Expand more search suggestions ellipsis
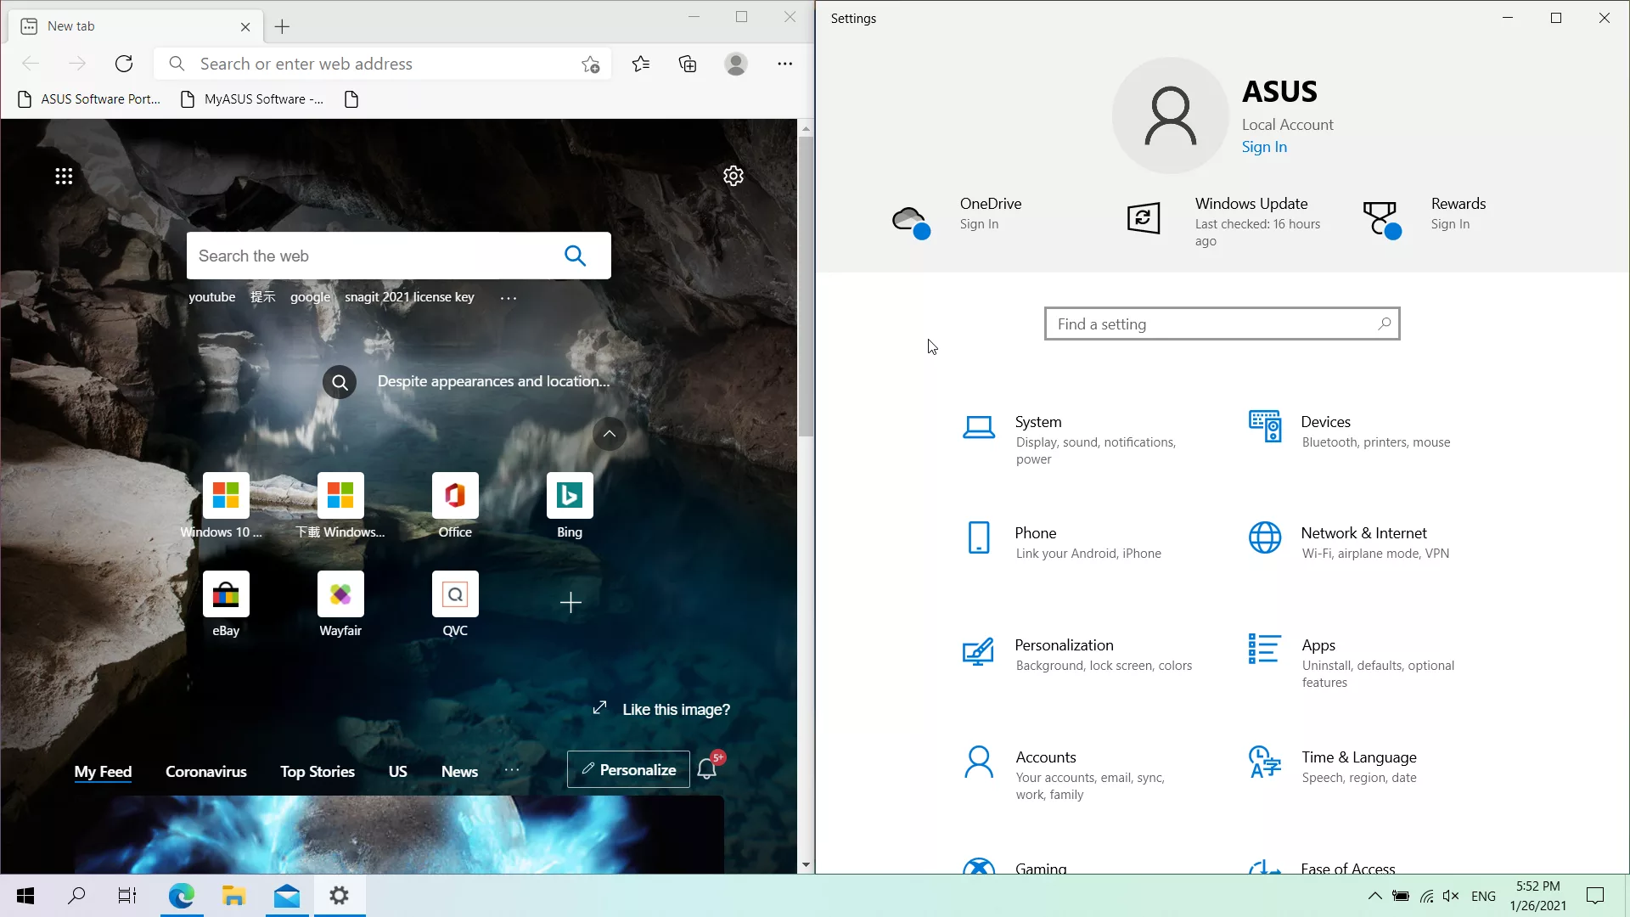The height and width of the screenshot is (917, 1630). [x=509, y=298]
